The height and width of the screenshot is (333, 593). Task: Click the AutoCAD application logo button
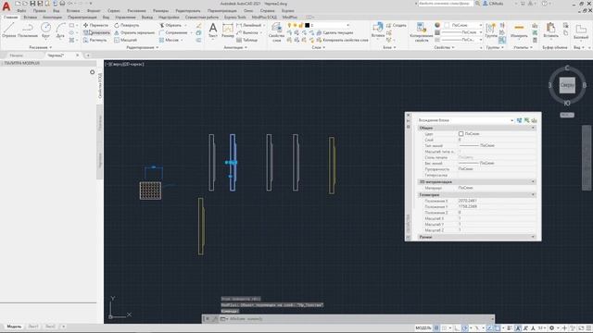click(x=6, y=6)
